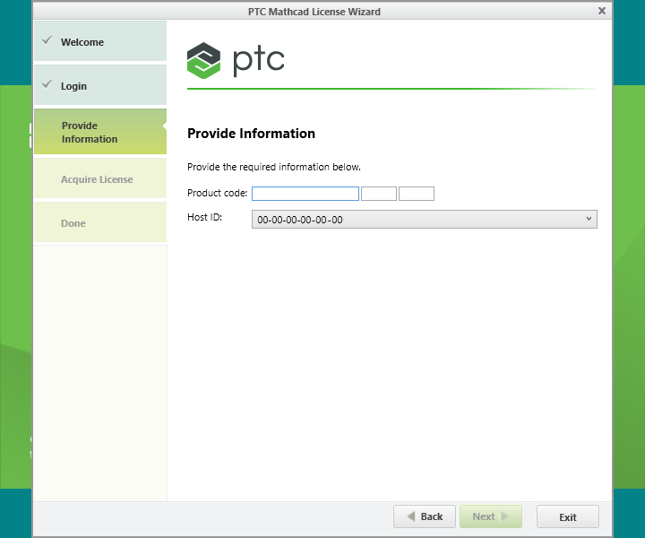Click the checkmark icon beside Welcome
The image size is (645, 538).
click(x=47, y=40)
